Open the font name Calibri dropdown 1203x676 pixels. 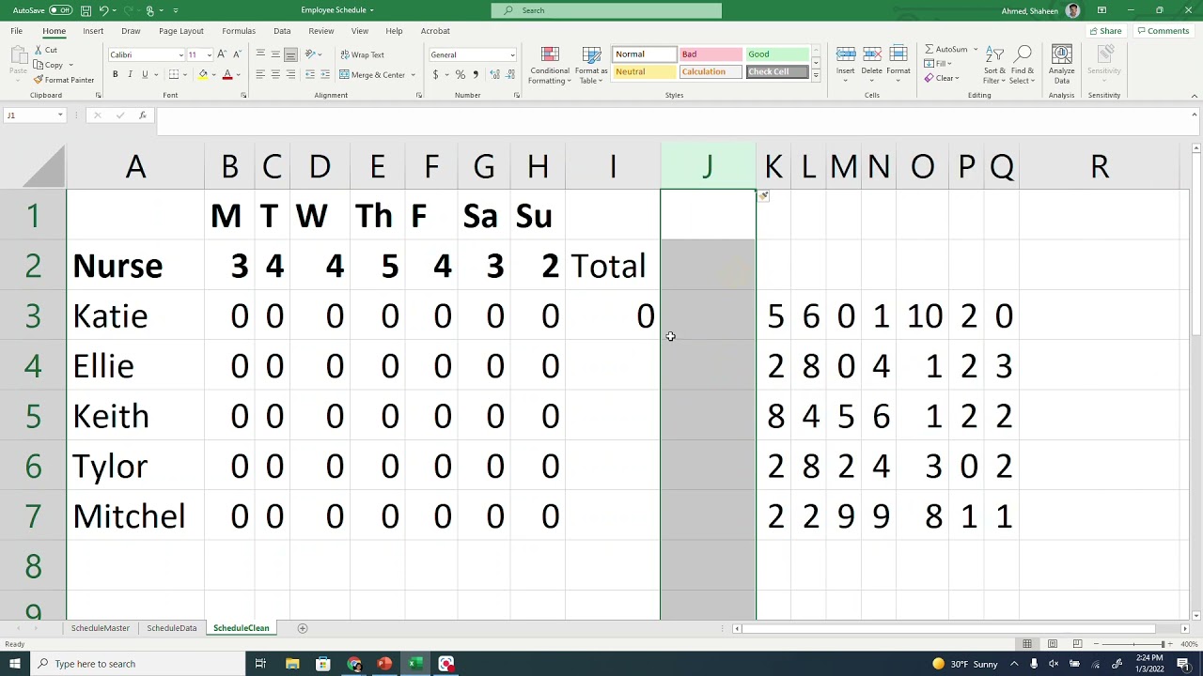click(x=181, y=54)
